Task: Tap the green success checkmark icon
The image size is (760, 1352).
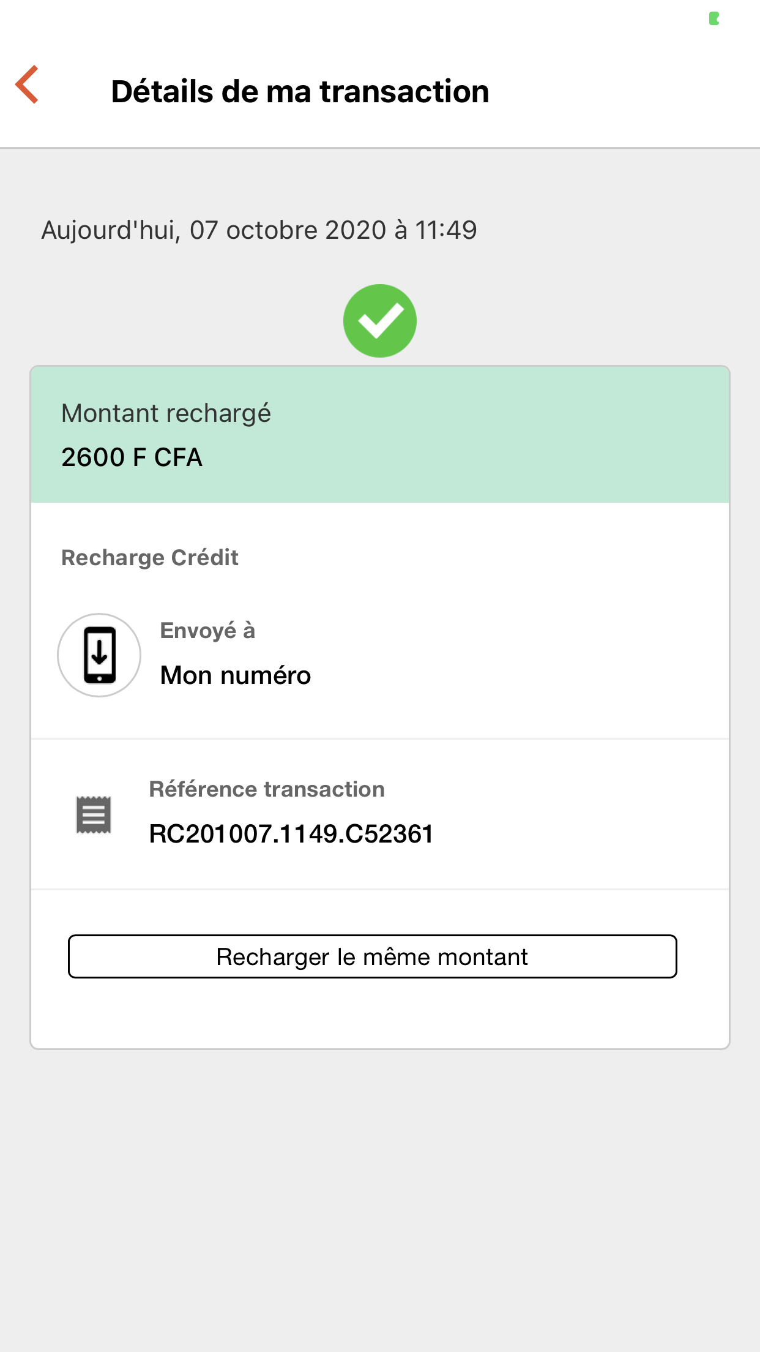Action: point(380,321)
